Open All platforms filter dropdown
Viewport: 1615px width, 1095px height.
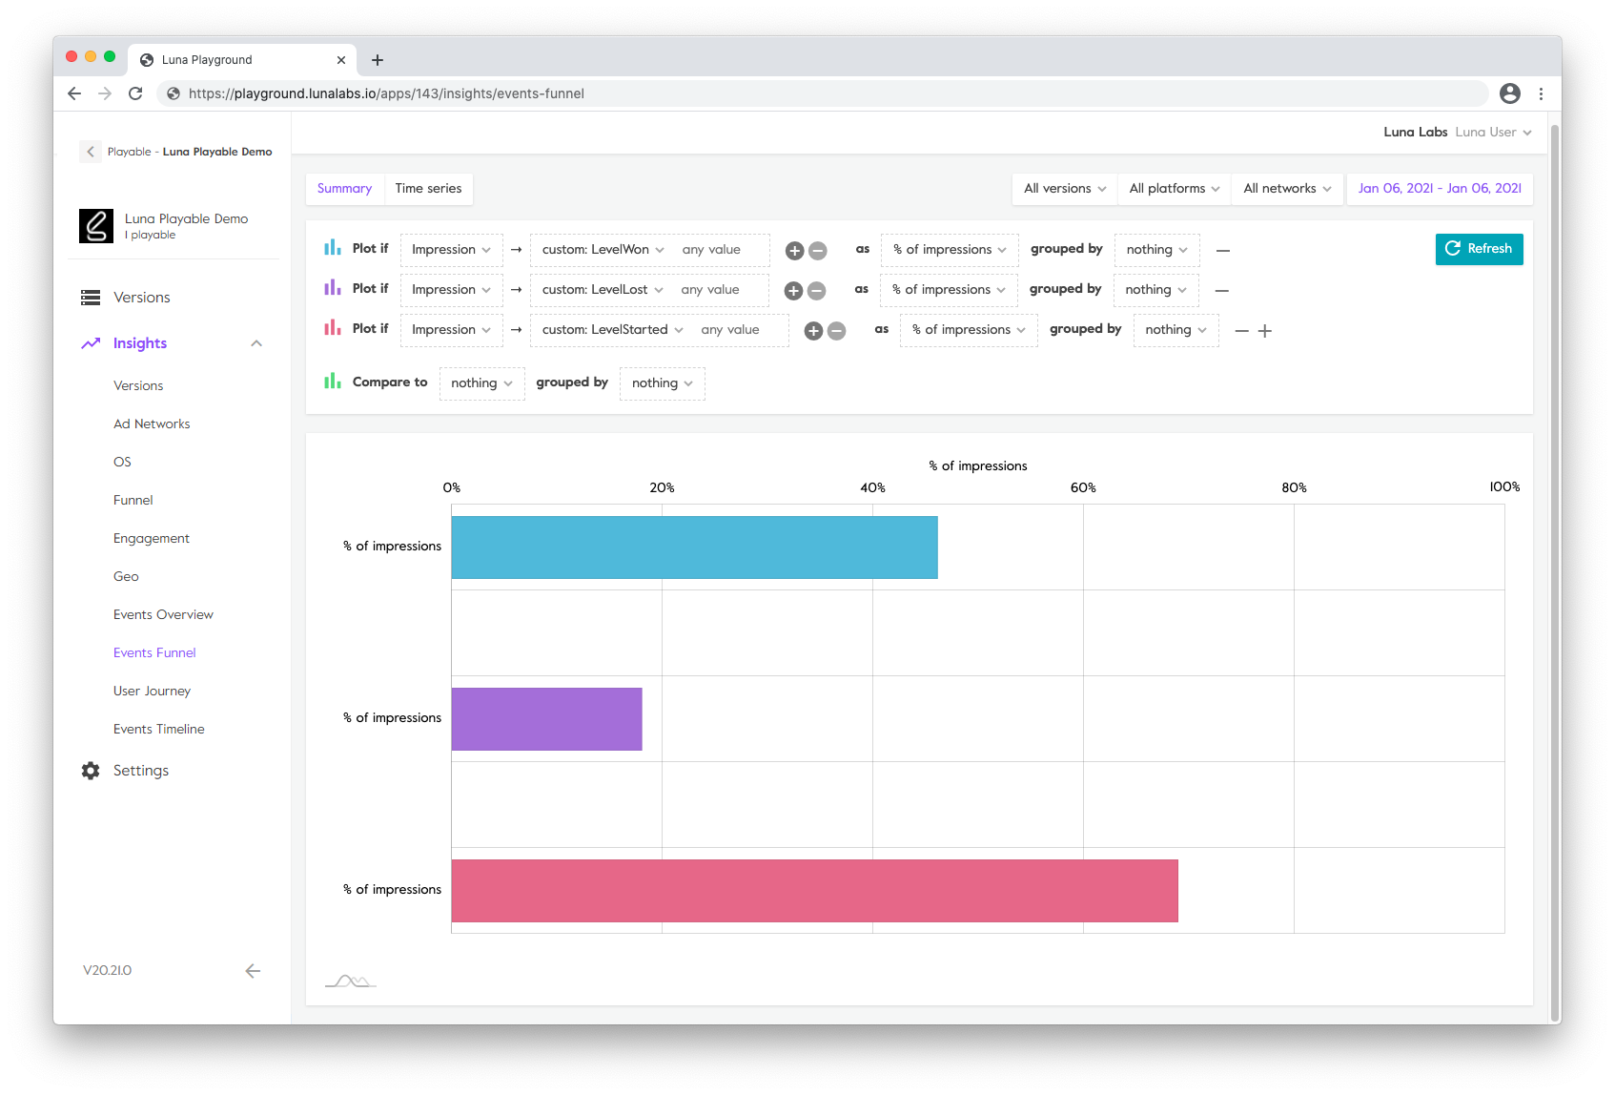click(1175, 189)
